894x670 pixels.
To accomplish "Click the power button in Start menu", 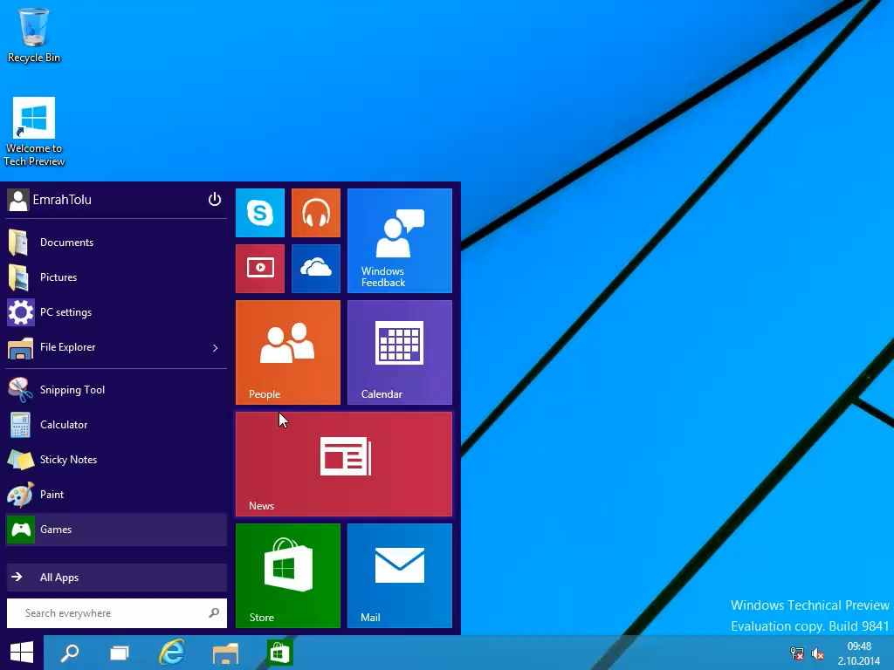I will pos(215,200).
